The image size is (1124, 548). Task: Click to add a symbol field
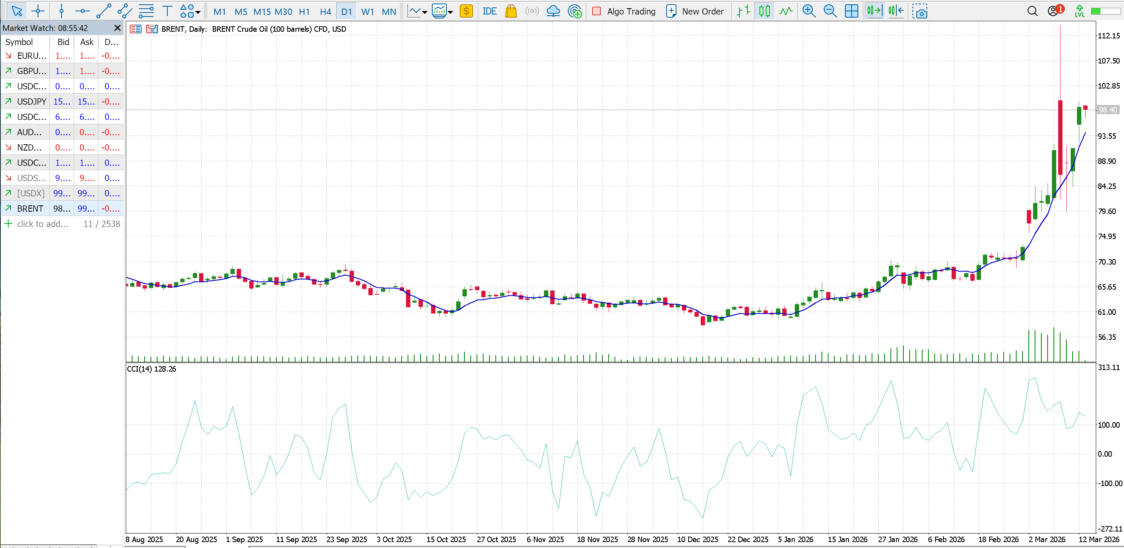coord(42,224)
